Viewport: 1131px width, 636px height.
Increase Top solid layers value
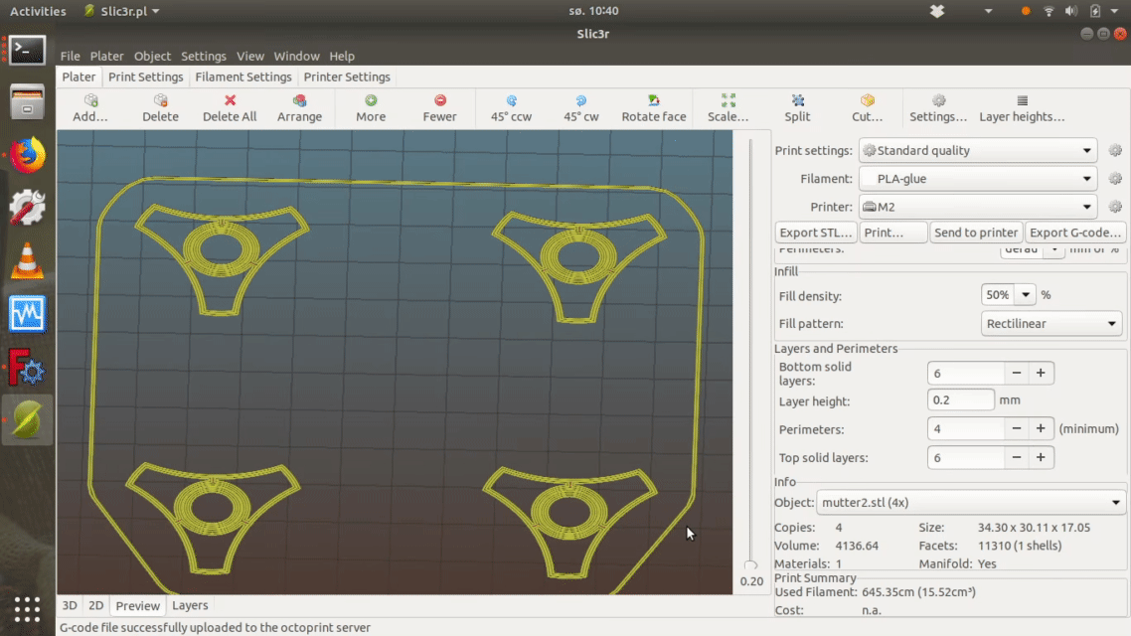[x=1041, y=457]
